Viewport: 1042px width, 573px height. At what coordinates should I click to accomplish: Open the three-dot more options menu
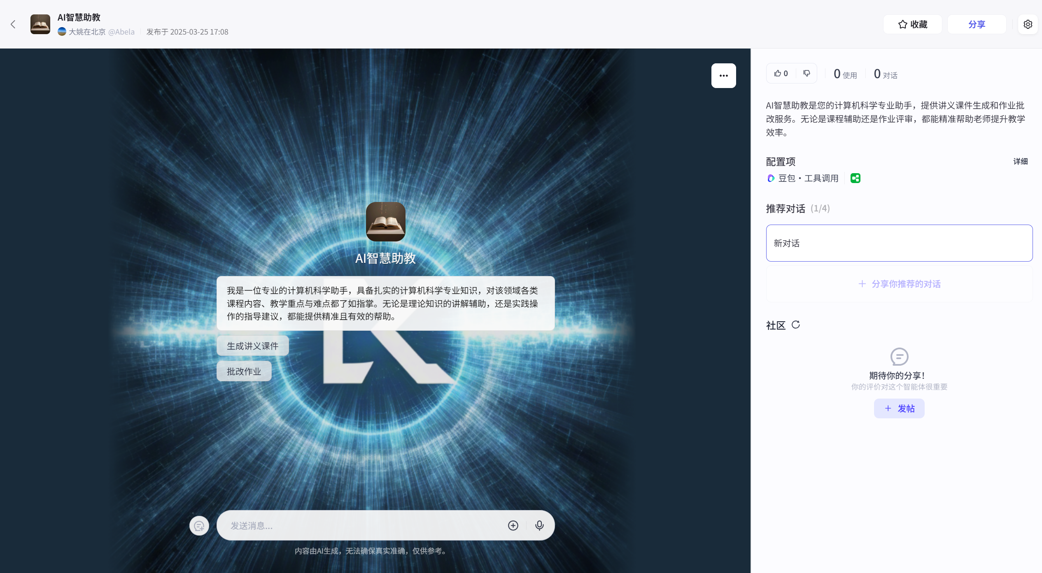pyautogui.click(x=723, y=76)
